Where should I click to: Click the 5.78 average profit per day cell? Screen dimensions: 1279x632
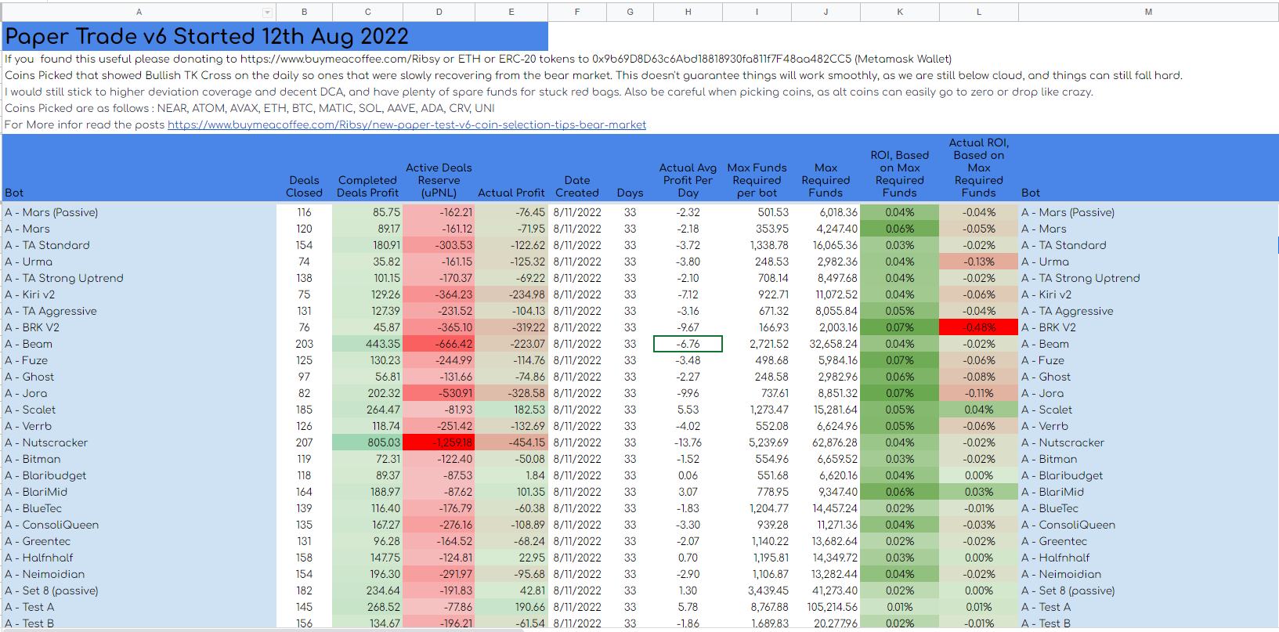coord(688,607)
